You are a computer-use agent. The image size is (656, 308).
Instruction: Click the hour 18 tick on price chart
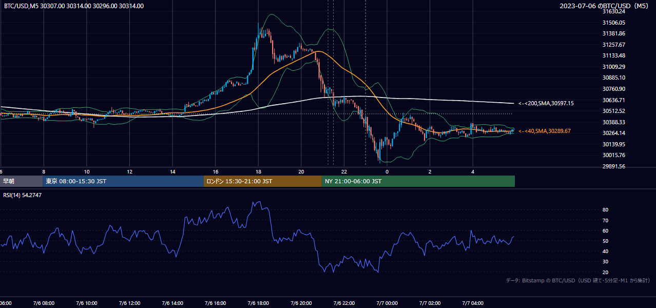258,171
